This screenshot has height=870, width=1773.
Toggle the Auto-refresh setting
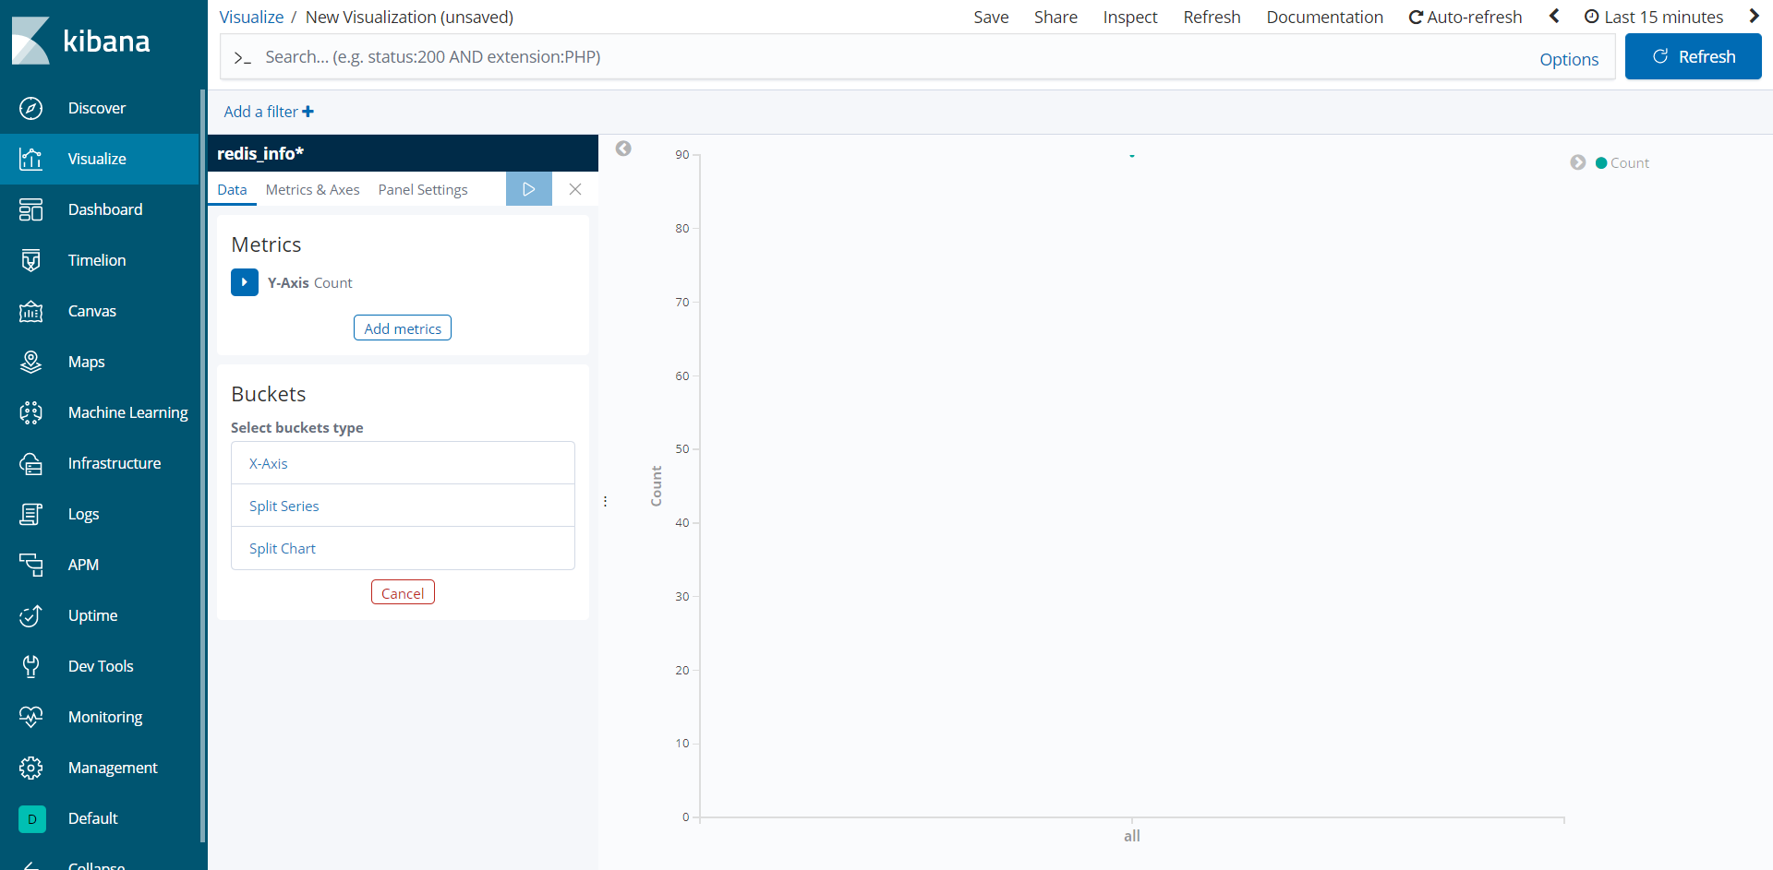click(x=1465, y=17)
